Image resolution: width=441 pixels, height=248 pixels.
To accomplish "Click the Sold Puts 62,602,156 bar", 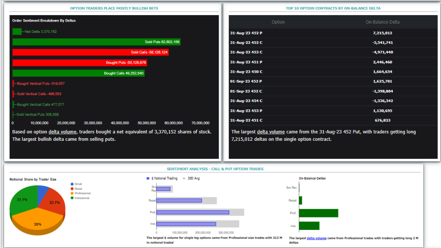I will [96, 42].
